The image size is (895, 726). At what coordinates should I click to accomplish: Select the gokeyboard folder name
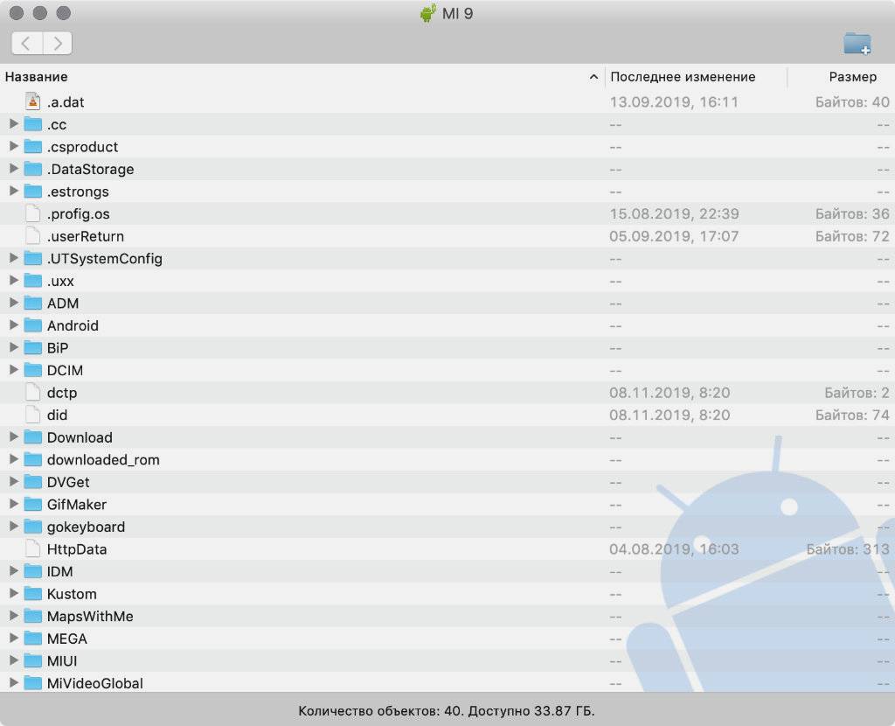(87, 527)
